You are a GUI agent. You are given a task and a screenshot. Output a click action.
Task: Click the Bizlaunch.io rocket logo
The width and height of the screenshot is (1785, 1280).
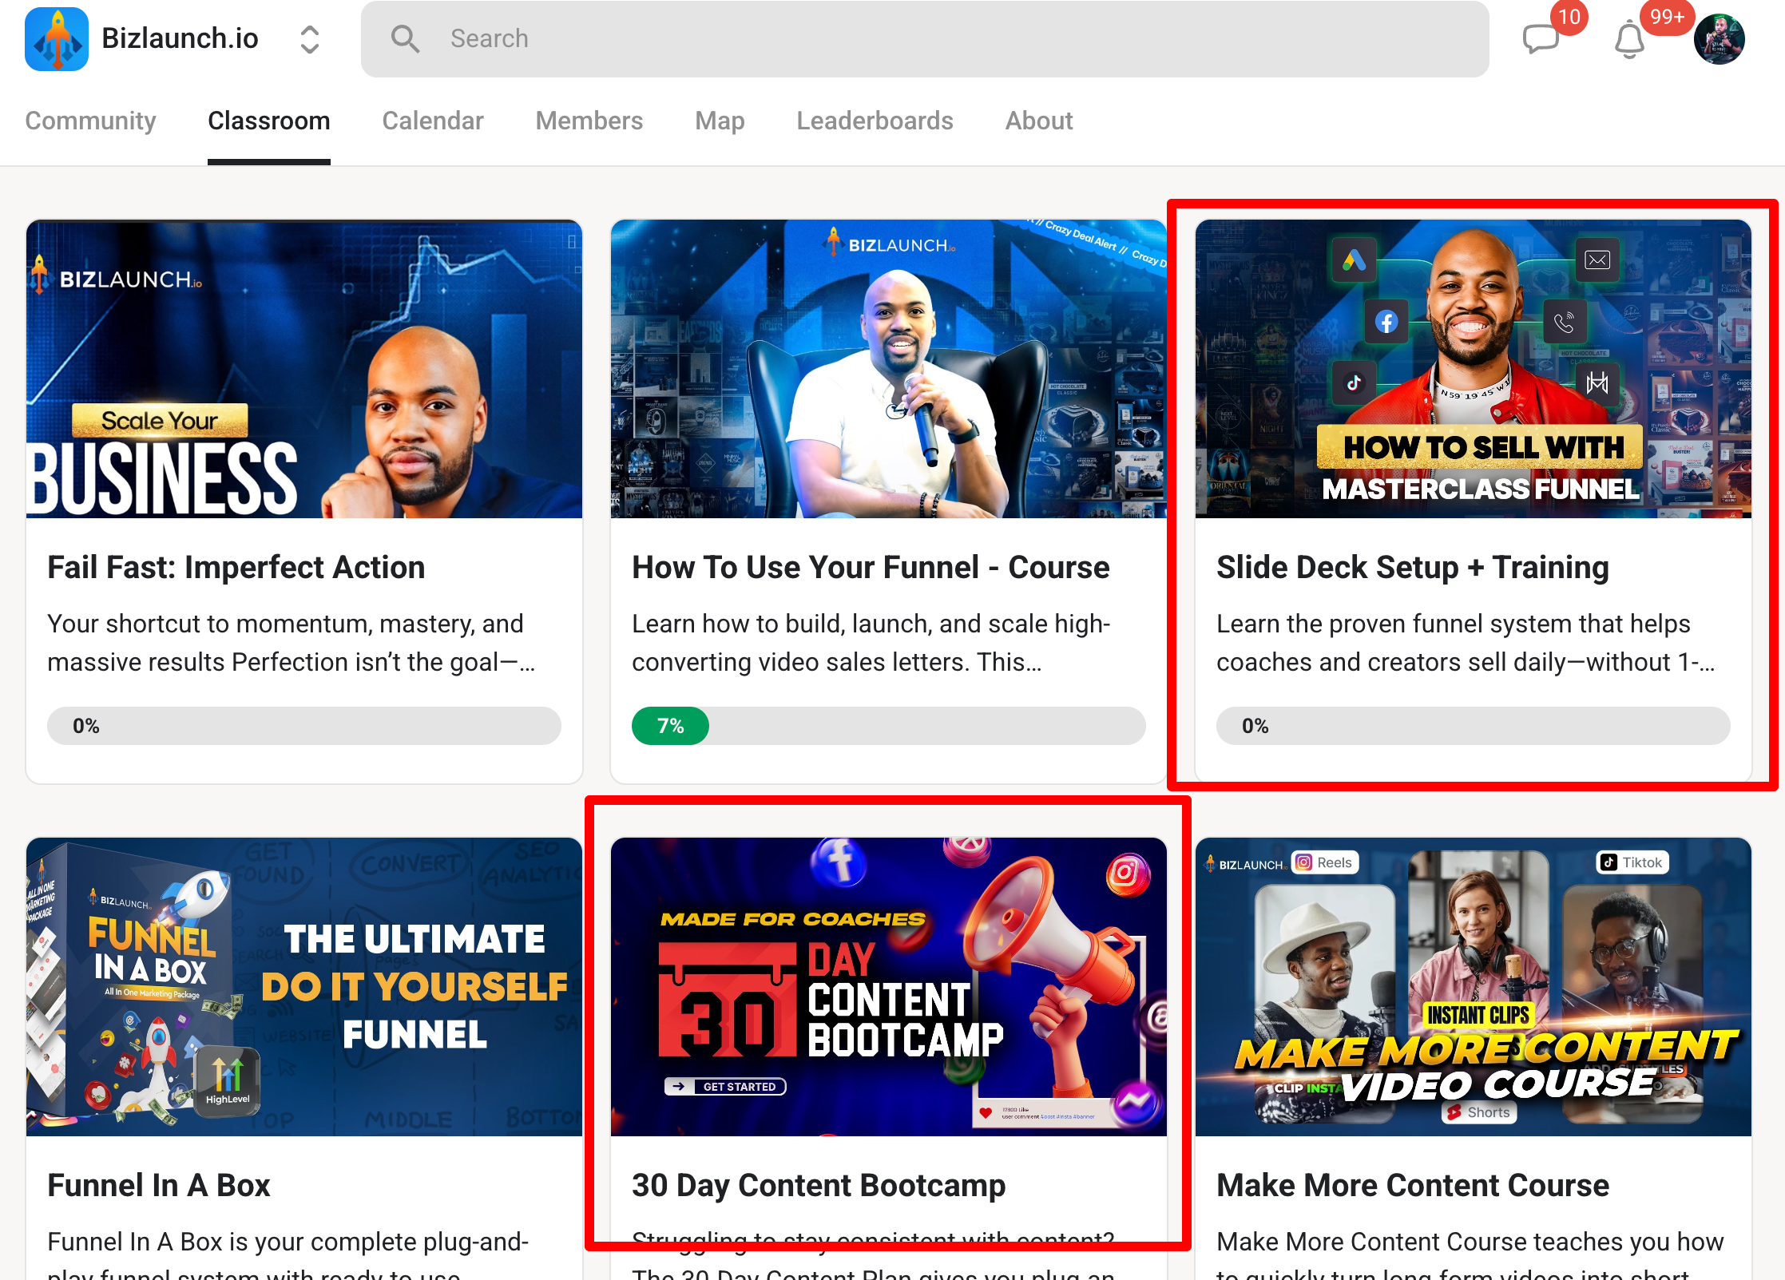pos(57,39)
